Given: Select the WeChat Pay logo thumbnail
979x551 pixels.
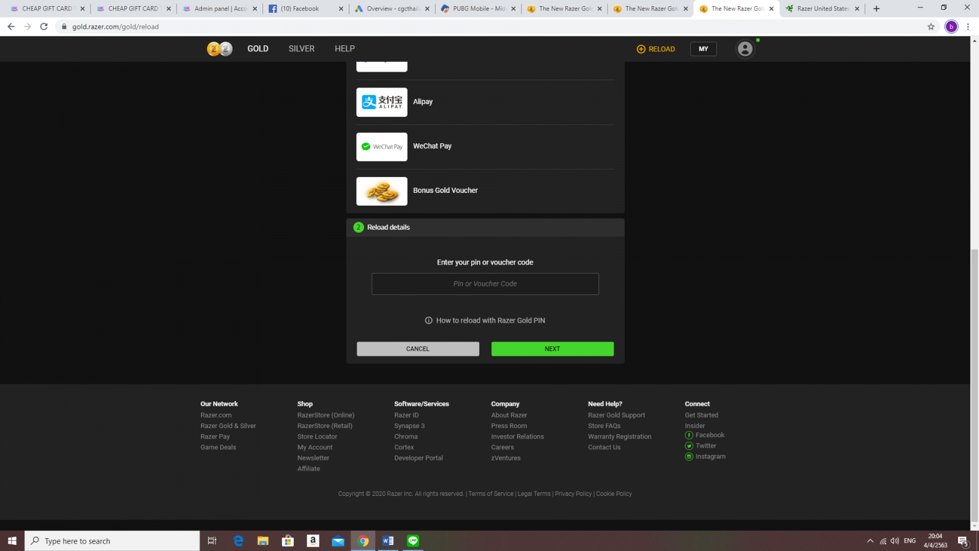Looking at the screenshot, I should [x=382, y=147].
